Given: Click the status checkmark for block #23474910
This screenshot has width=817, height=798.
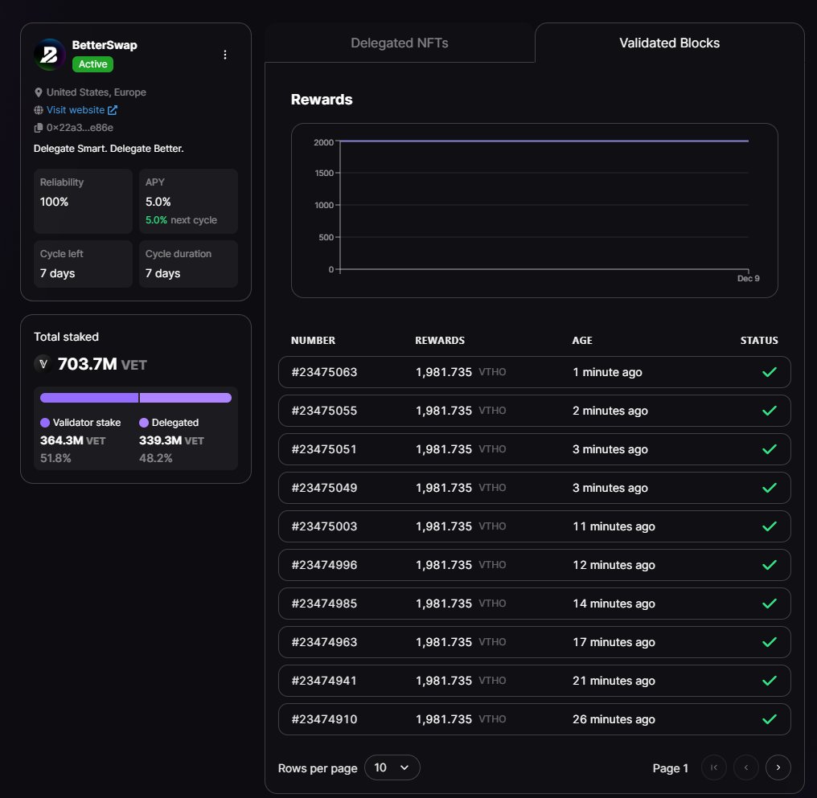Looking at the screenshot, I should 769,719.
